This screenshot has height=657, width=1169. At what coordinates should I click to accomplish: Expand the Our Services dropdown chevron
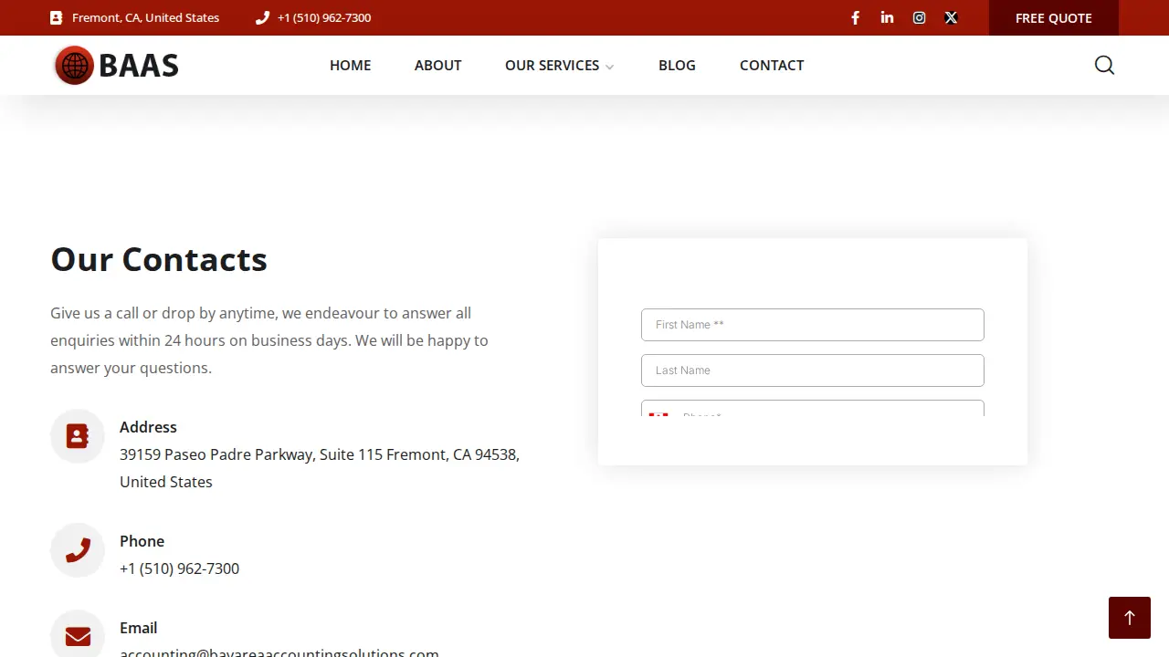[x=609, y=67]
